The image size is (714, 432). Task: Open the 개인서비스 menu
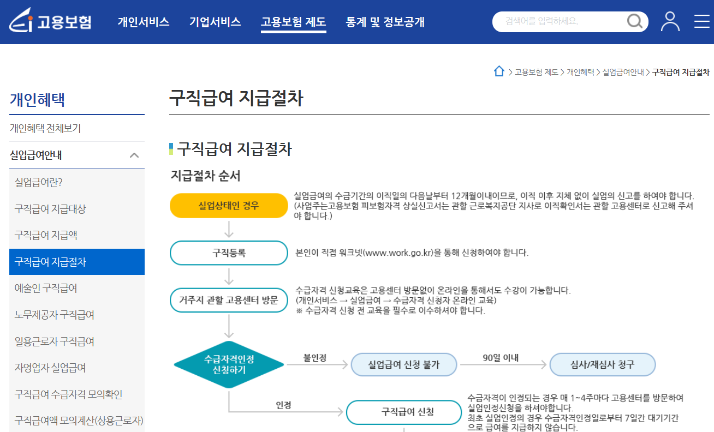coord(143,22)
